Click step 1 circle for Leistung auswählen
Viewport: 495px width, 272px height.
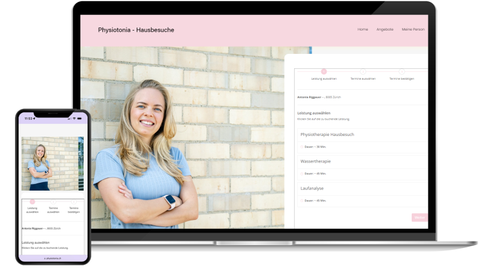(324, 71)
